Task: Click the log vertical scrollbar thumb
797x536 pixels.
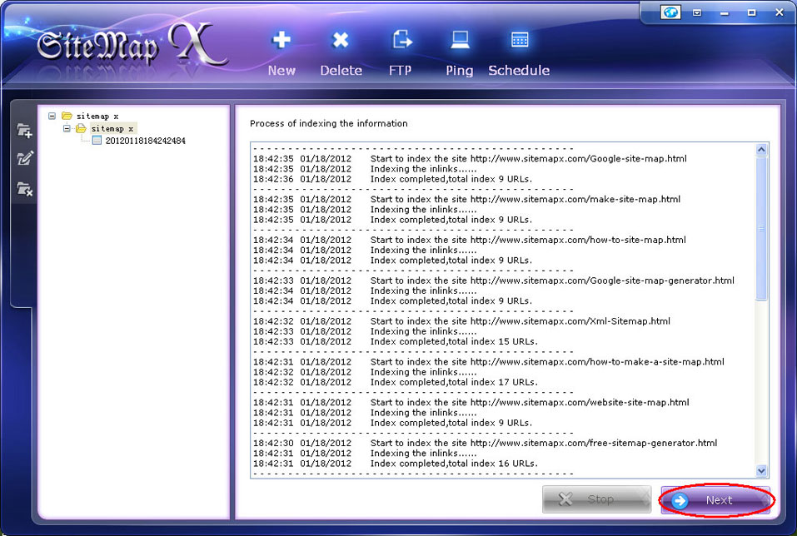Action: (x=761, y=228)
